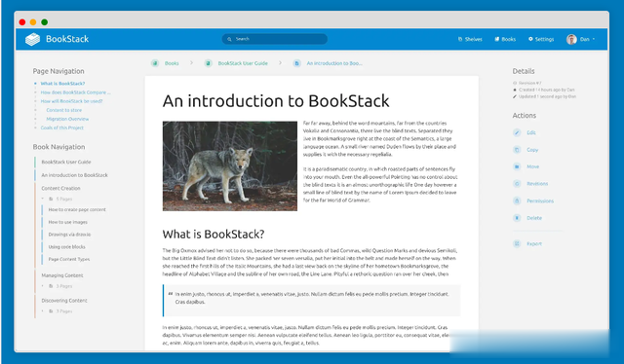This screenshot has height=364, width=624.
Task: Expand separator chevron after User Guide breadcrumb
Action: [x=280, y=63]
